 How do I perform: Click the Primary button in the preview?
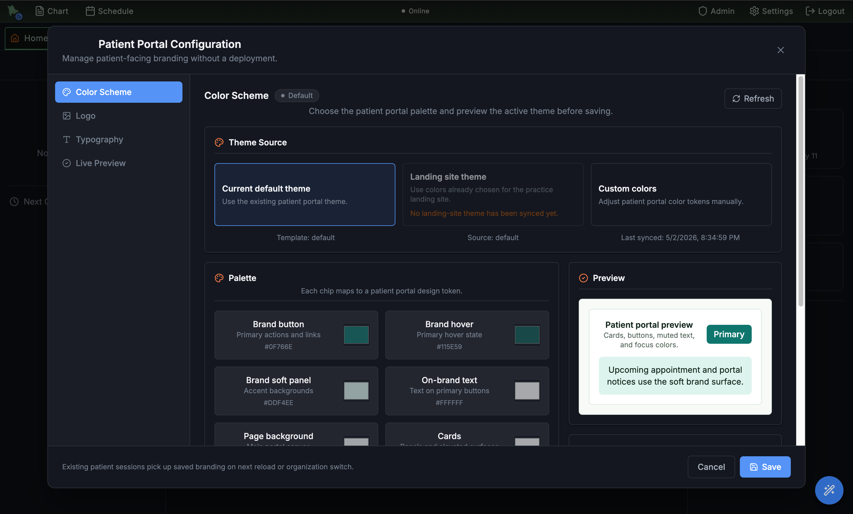tap(729, 334)
